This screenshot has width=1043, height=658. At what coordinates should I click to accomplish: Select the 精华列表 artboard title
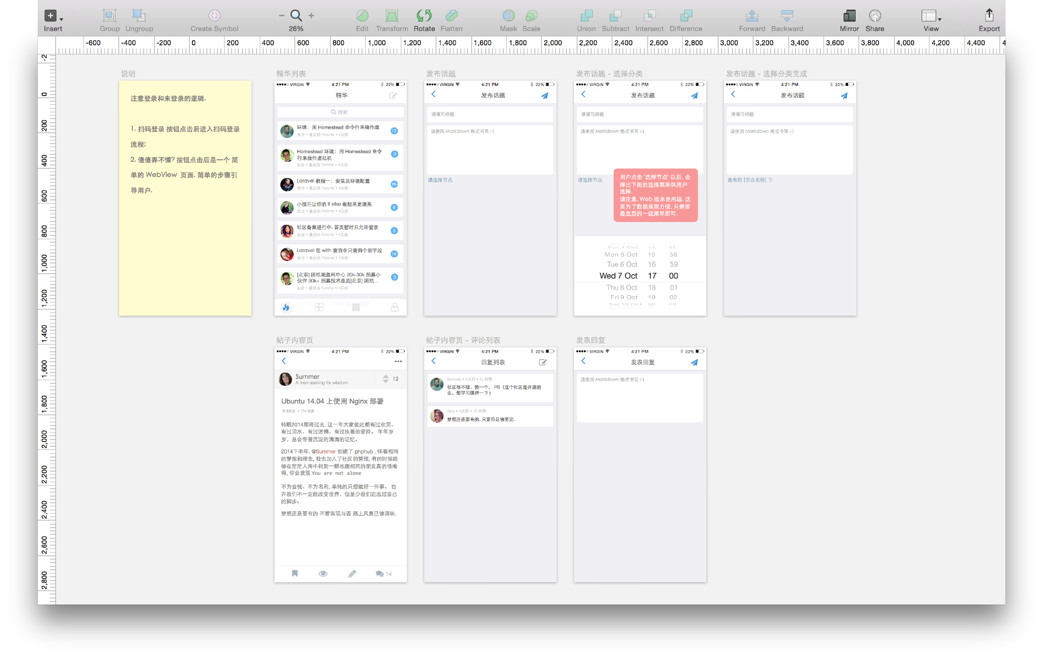tap(291, 74)
